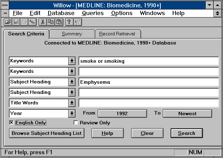Expand the Year field dropdown
This screenshot has height=158, width=223.
pos(72,114)
